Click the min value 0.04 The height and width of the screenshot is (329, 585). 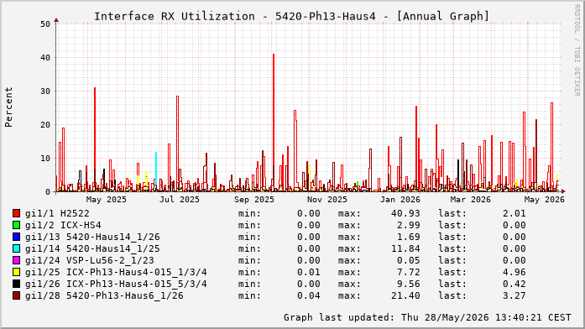click(x=309, y=295)
